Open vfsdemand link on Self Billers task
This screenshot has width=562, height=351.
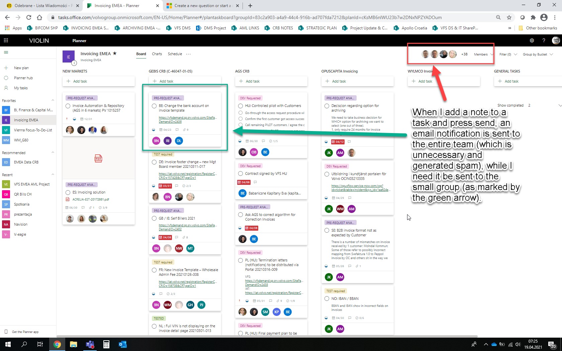pyautogui.click(x=188, y=227)
